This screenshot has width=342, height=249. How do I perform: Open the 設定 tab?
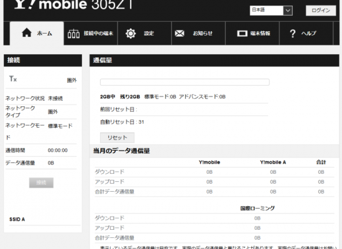tap(145, 34)
